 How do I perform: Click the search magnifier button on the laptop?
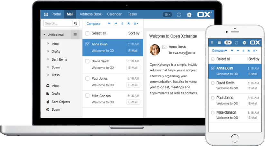tap(76, 23)
